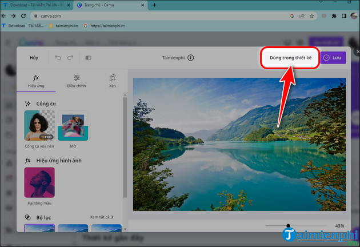
Task: Switch to the Download - Tải Miễn Phí VN tab
Action: tap(36, 5)
